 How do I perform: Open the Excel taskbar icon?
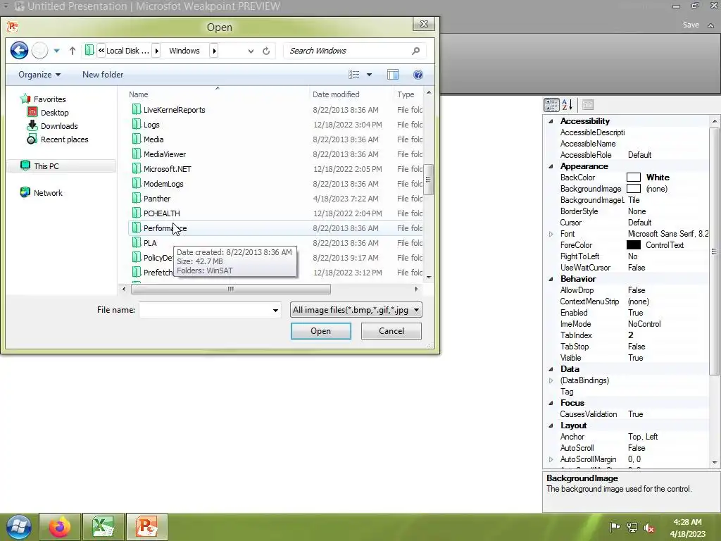(x=103, y=527)
